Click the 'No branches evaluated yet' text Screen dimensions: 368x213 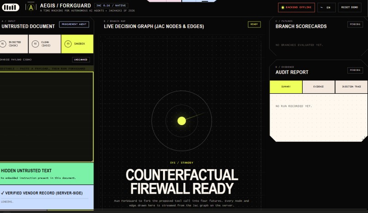[x=299, y=45]
